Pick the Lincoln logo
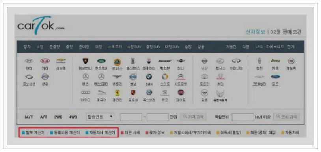Image resolution: width=321 pixels, height=152 pixels. 259,61
